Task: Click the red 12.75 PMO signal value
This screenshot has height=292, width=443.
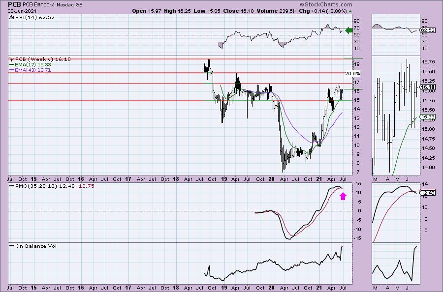Action: pyautogui.click(x=87, y=186)
